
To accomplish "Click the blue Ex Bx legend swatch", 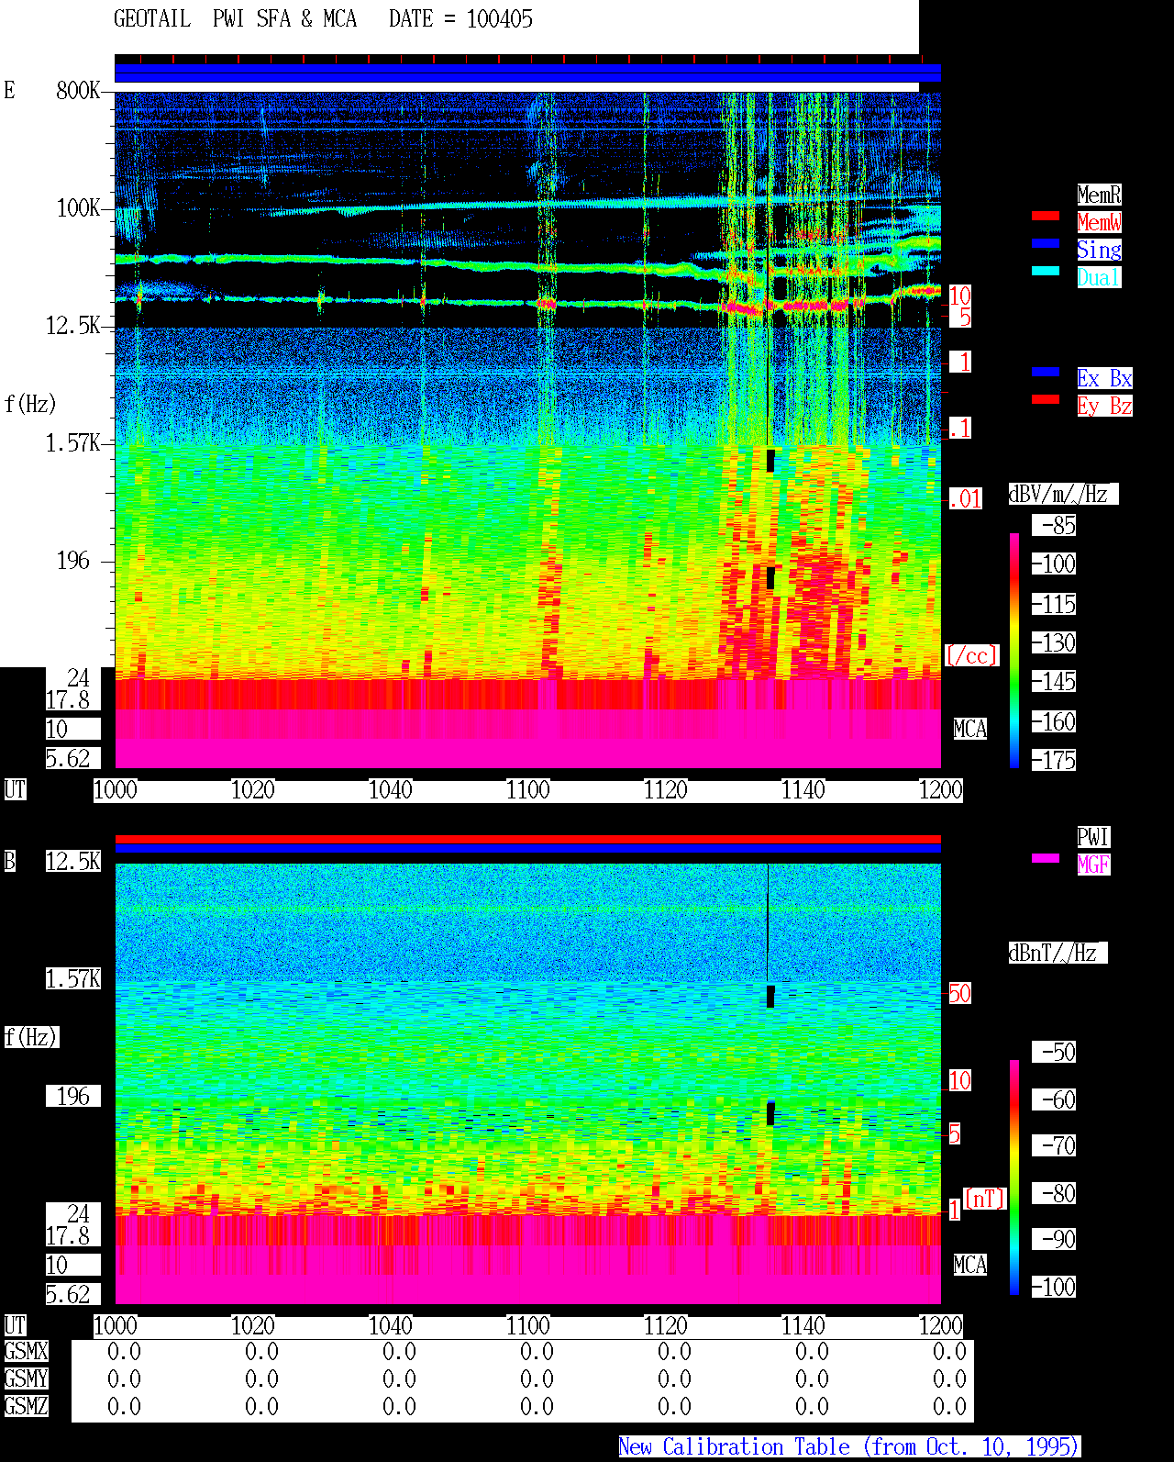I will [1046, 372].
